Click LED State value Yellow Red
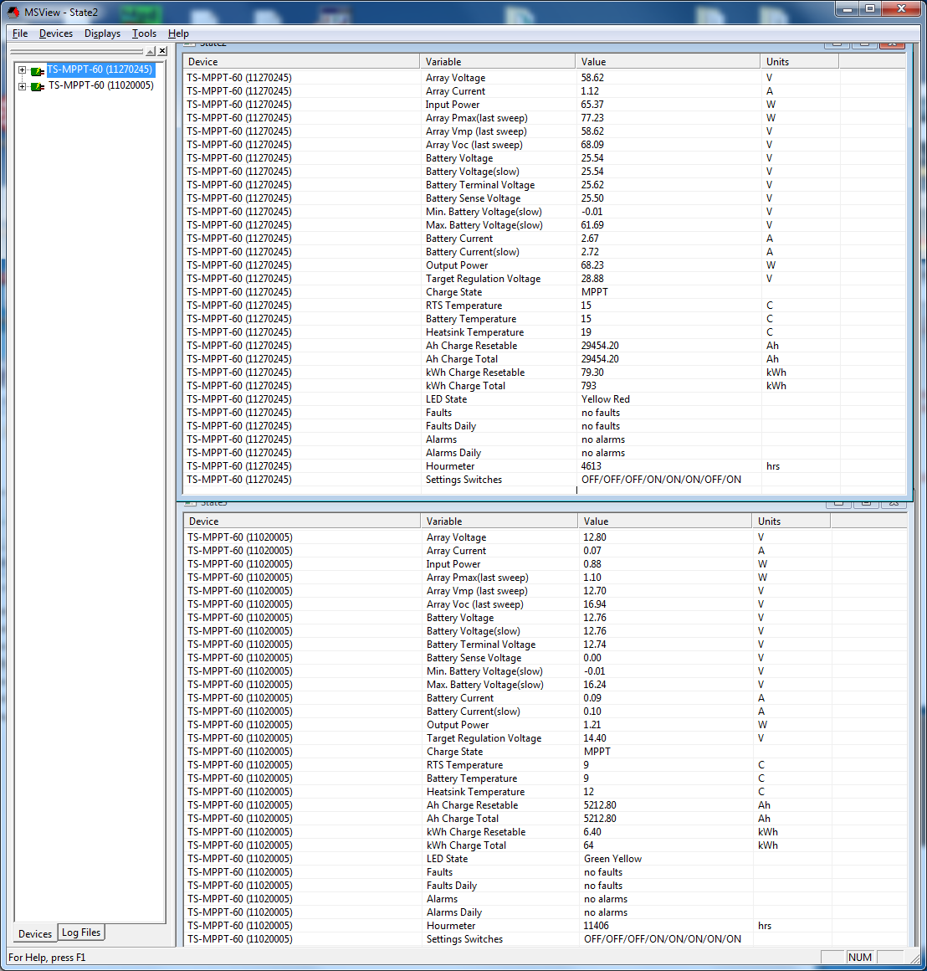927x971 pixels. pos(605,399)
